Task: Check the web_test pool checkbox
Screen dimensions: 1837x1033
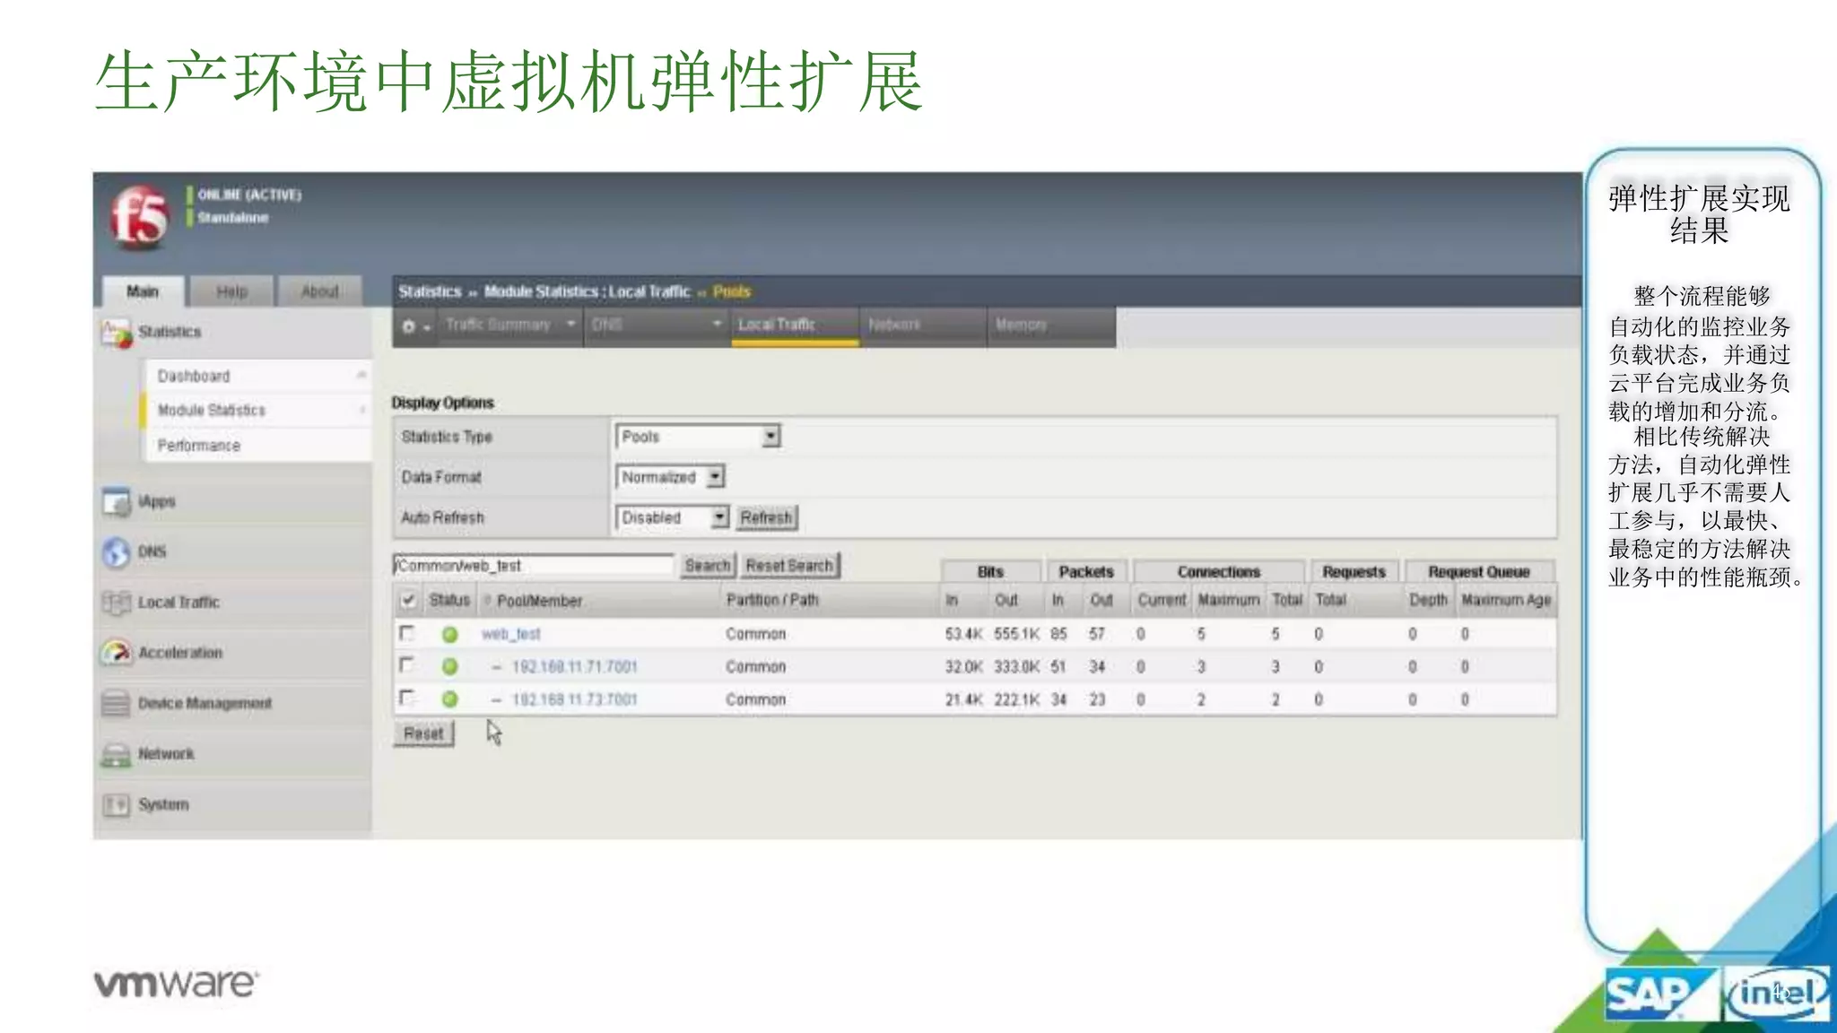Action: 407,633
